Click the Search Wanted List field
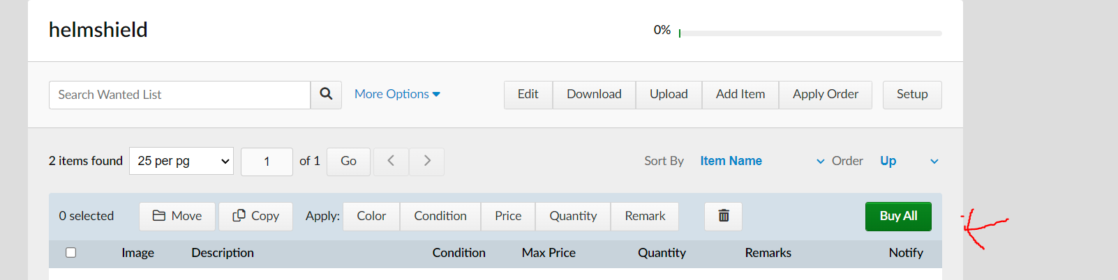The height and width of the screenshot is (280, 1118). click(x=179, y=95)
